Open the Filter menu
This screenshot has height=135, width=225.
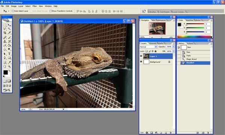click(x=34, y=6)
